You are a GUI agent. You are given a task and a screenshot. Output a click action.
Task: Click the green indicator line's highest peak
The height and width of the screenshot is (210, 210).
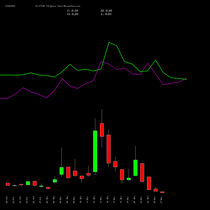(109, 42)
